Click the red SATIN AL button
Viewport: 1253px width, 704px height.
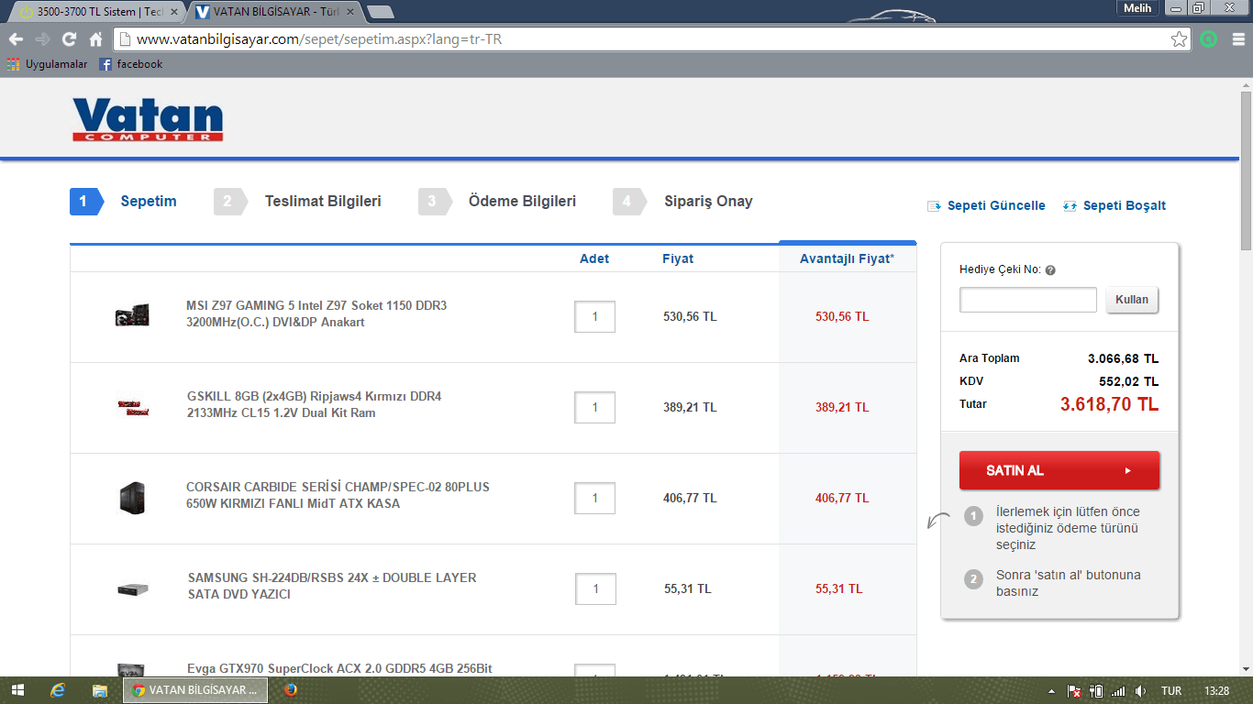[x=1059, y=470]
